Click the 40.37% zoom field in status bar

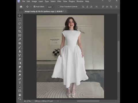click(x=27, y=101)
